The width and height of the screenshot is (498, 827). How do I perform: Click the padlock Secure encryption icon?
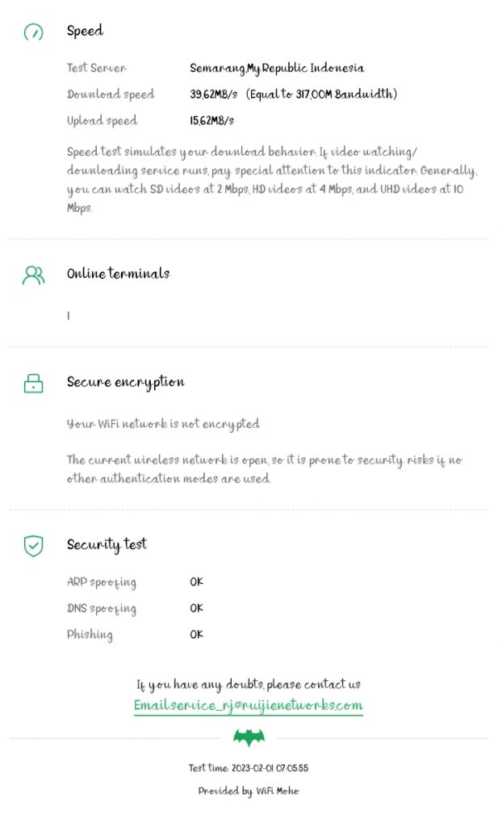tap(33, 384)
